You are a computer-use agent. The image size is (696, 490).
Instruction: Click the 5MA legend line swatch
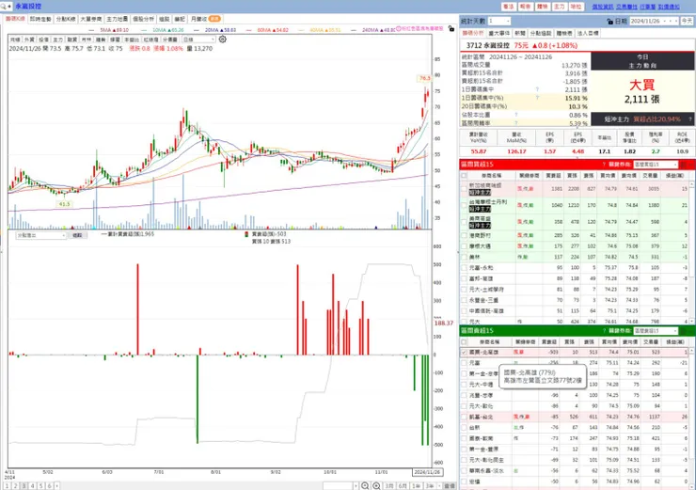pos(91,30)
